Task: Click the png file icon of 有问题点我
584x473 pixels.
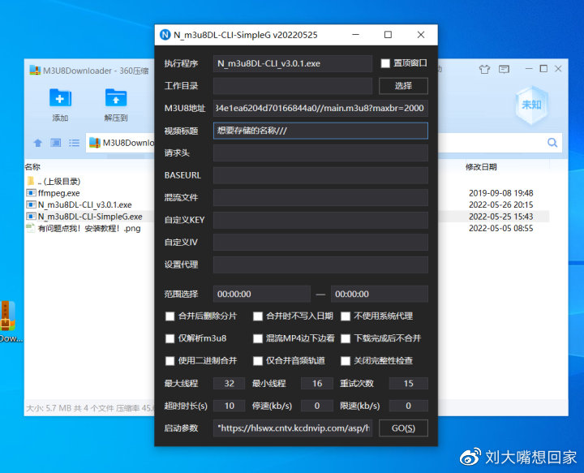Action: [x=31, y=228]
